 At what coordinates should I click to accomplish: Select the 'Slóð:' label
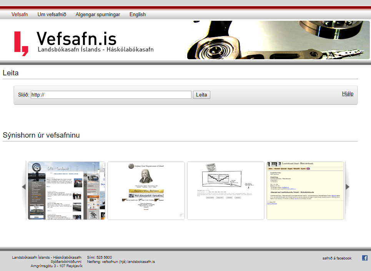pyautogui.click(x=23, y=95)
